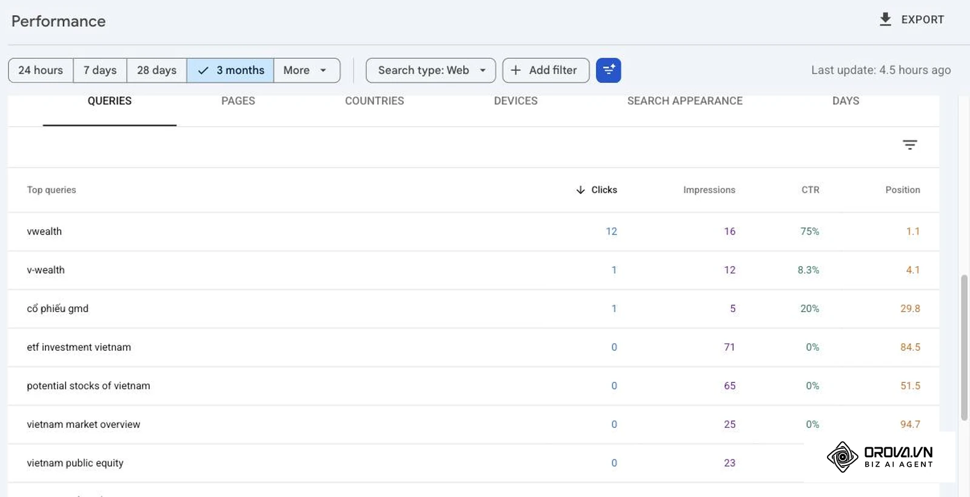Open the blue filter suggestions icon button

click(608, 70)
